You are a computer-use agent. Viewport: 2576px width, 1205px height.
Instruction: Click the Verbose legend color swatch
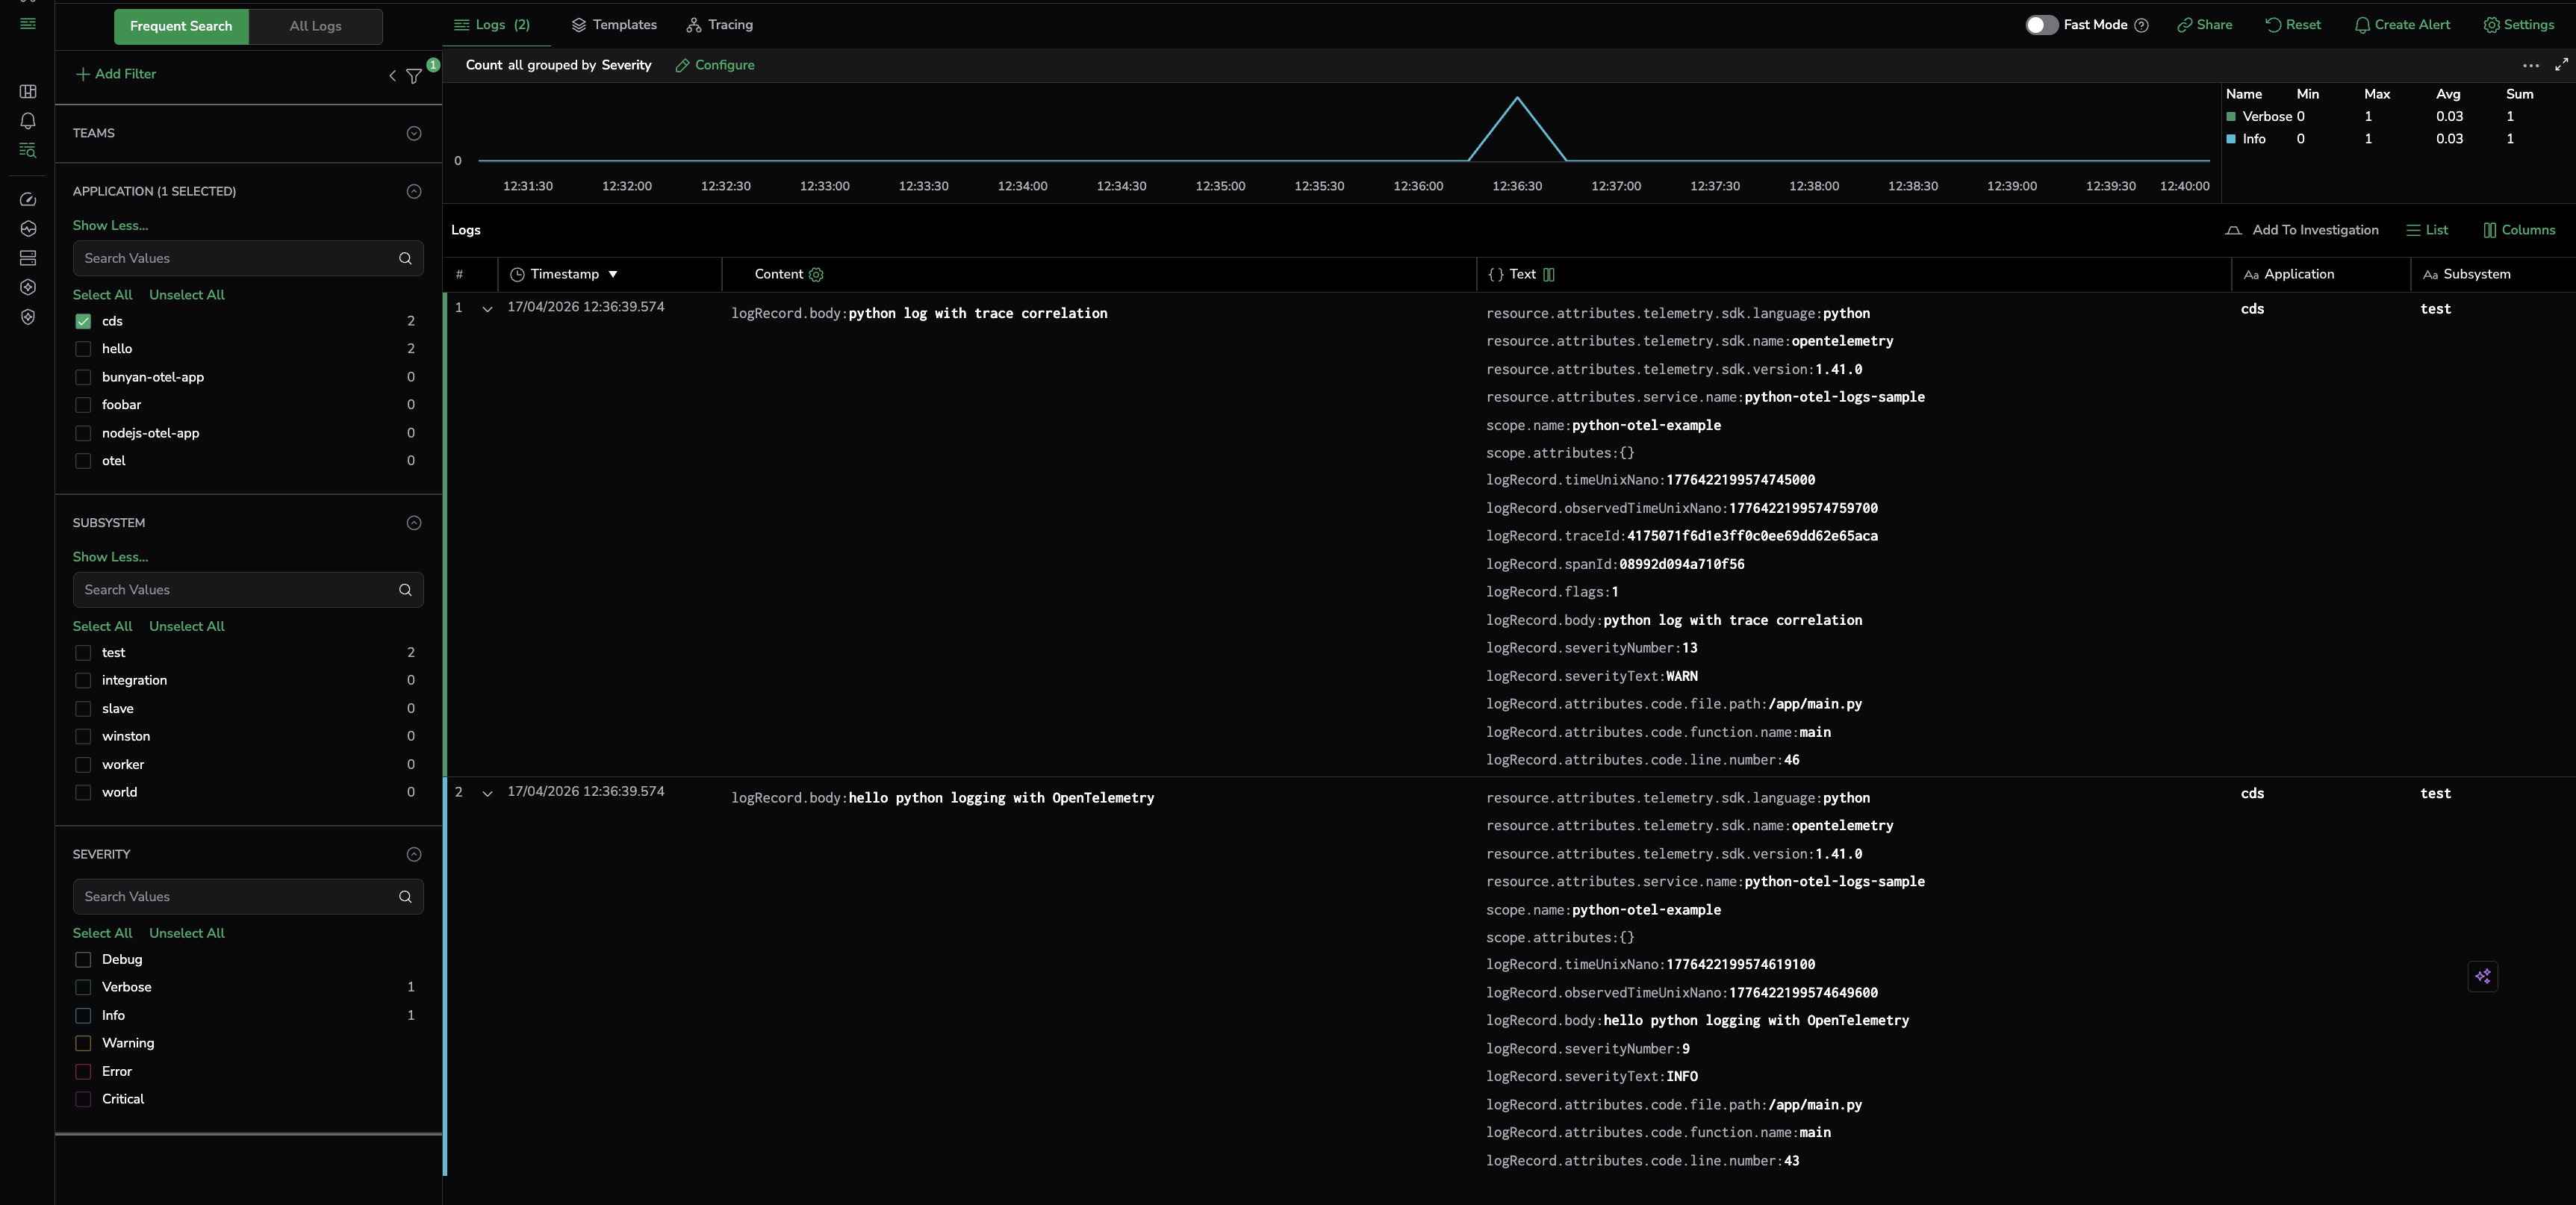coord(2231,117)
